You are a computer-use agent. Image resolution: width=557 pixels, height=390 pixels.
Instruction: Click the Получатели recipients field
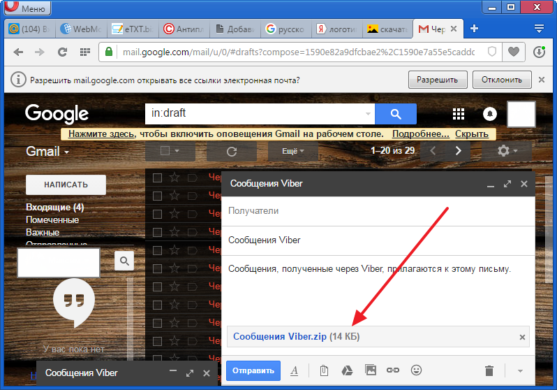click(x=377, y=210)
